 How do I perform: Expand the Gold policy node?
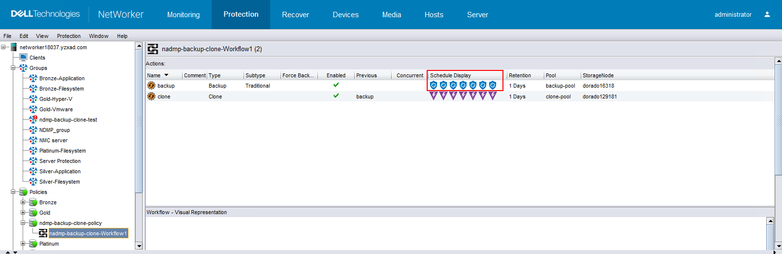pyautogui.click(x=23, y=213)
